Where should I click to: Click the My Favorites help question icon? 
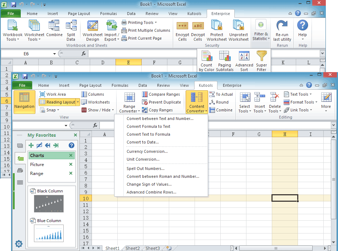tap(71, 145)
